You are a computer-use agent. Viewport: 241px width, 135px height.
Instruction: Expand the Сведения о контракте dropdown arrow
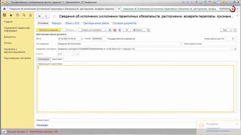coord(232,49)
